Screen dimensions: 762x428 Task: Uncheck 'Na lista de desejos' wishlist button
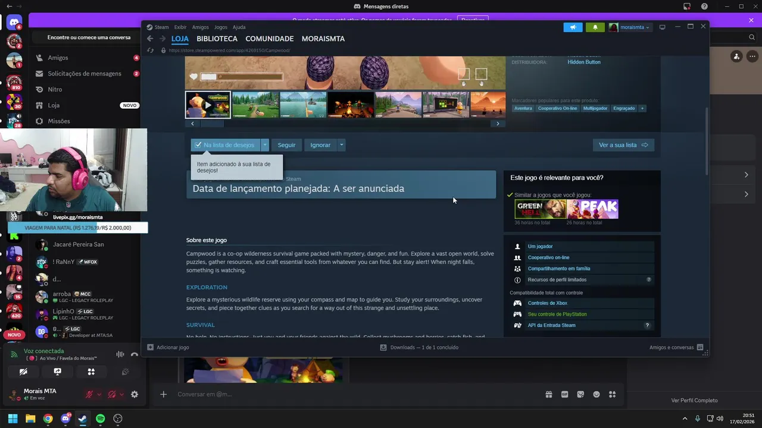[226, 145]
